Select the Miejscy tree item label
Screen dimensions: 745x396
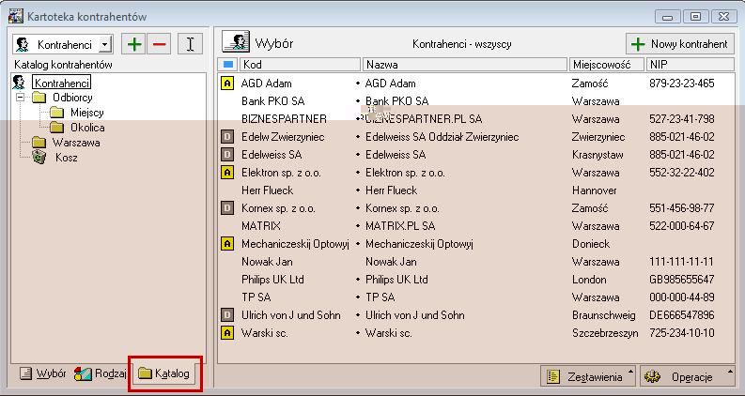[x=87, y=113]
